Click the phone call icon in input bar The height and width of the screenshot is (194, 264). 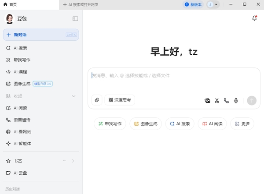(226, 101)
